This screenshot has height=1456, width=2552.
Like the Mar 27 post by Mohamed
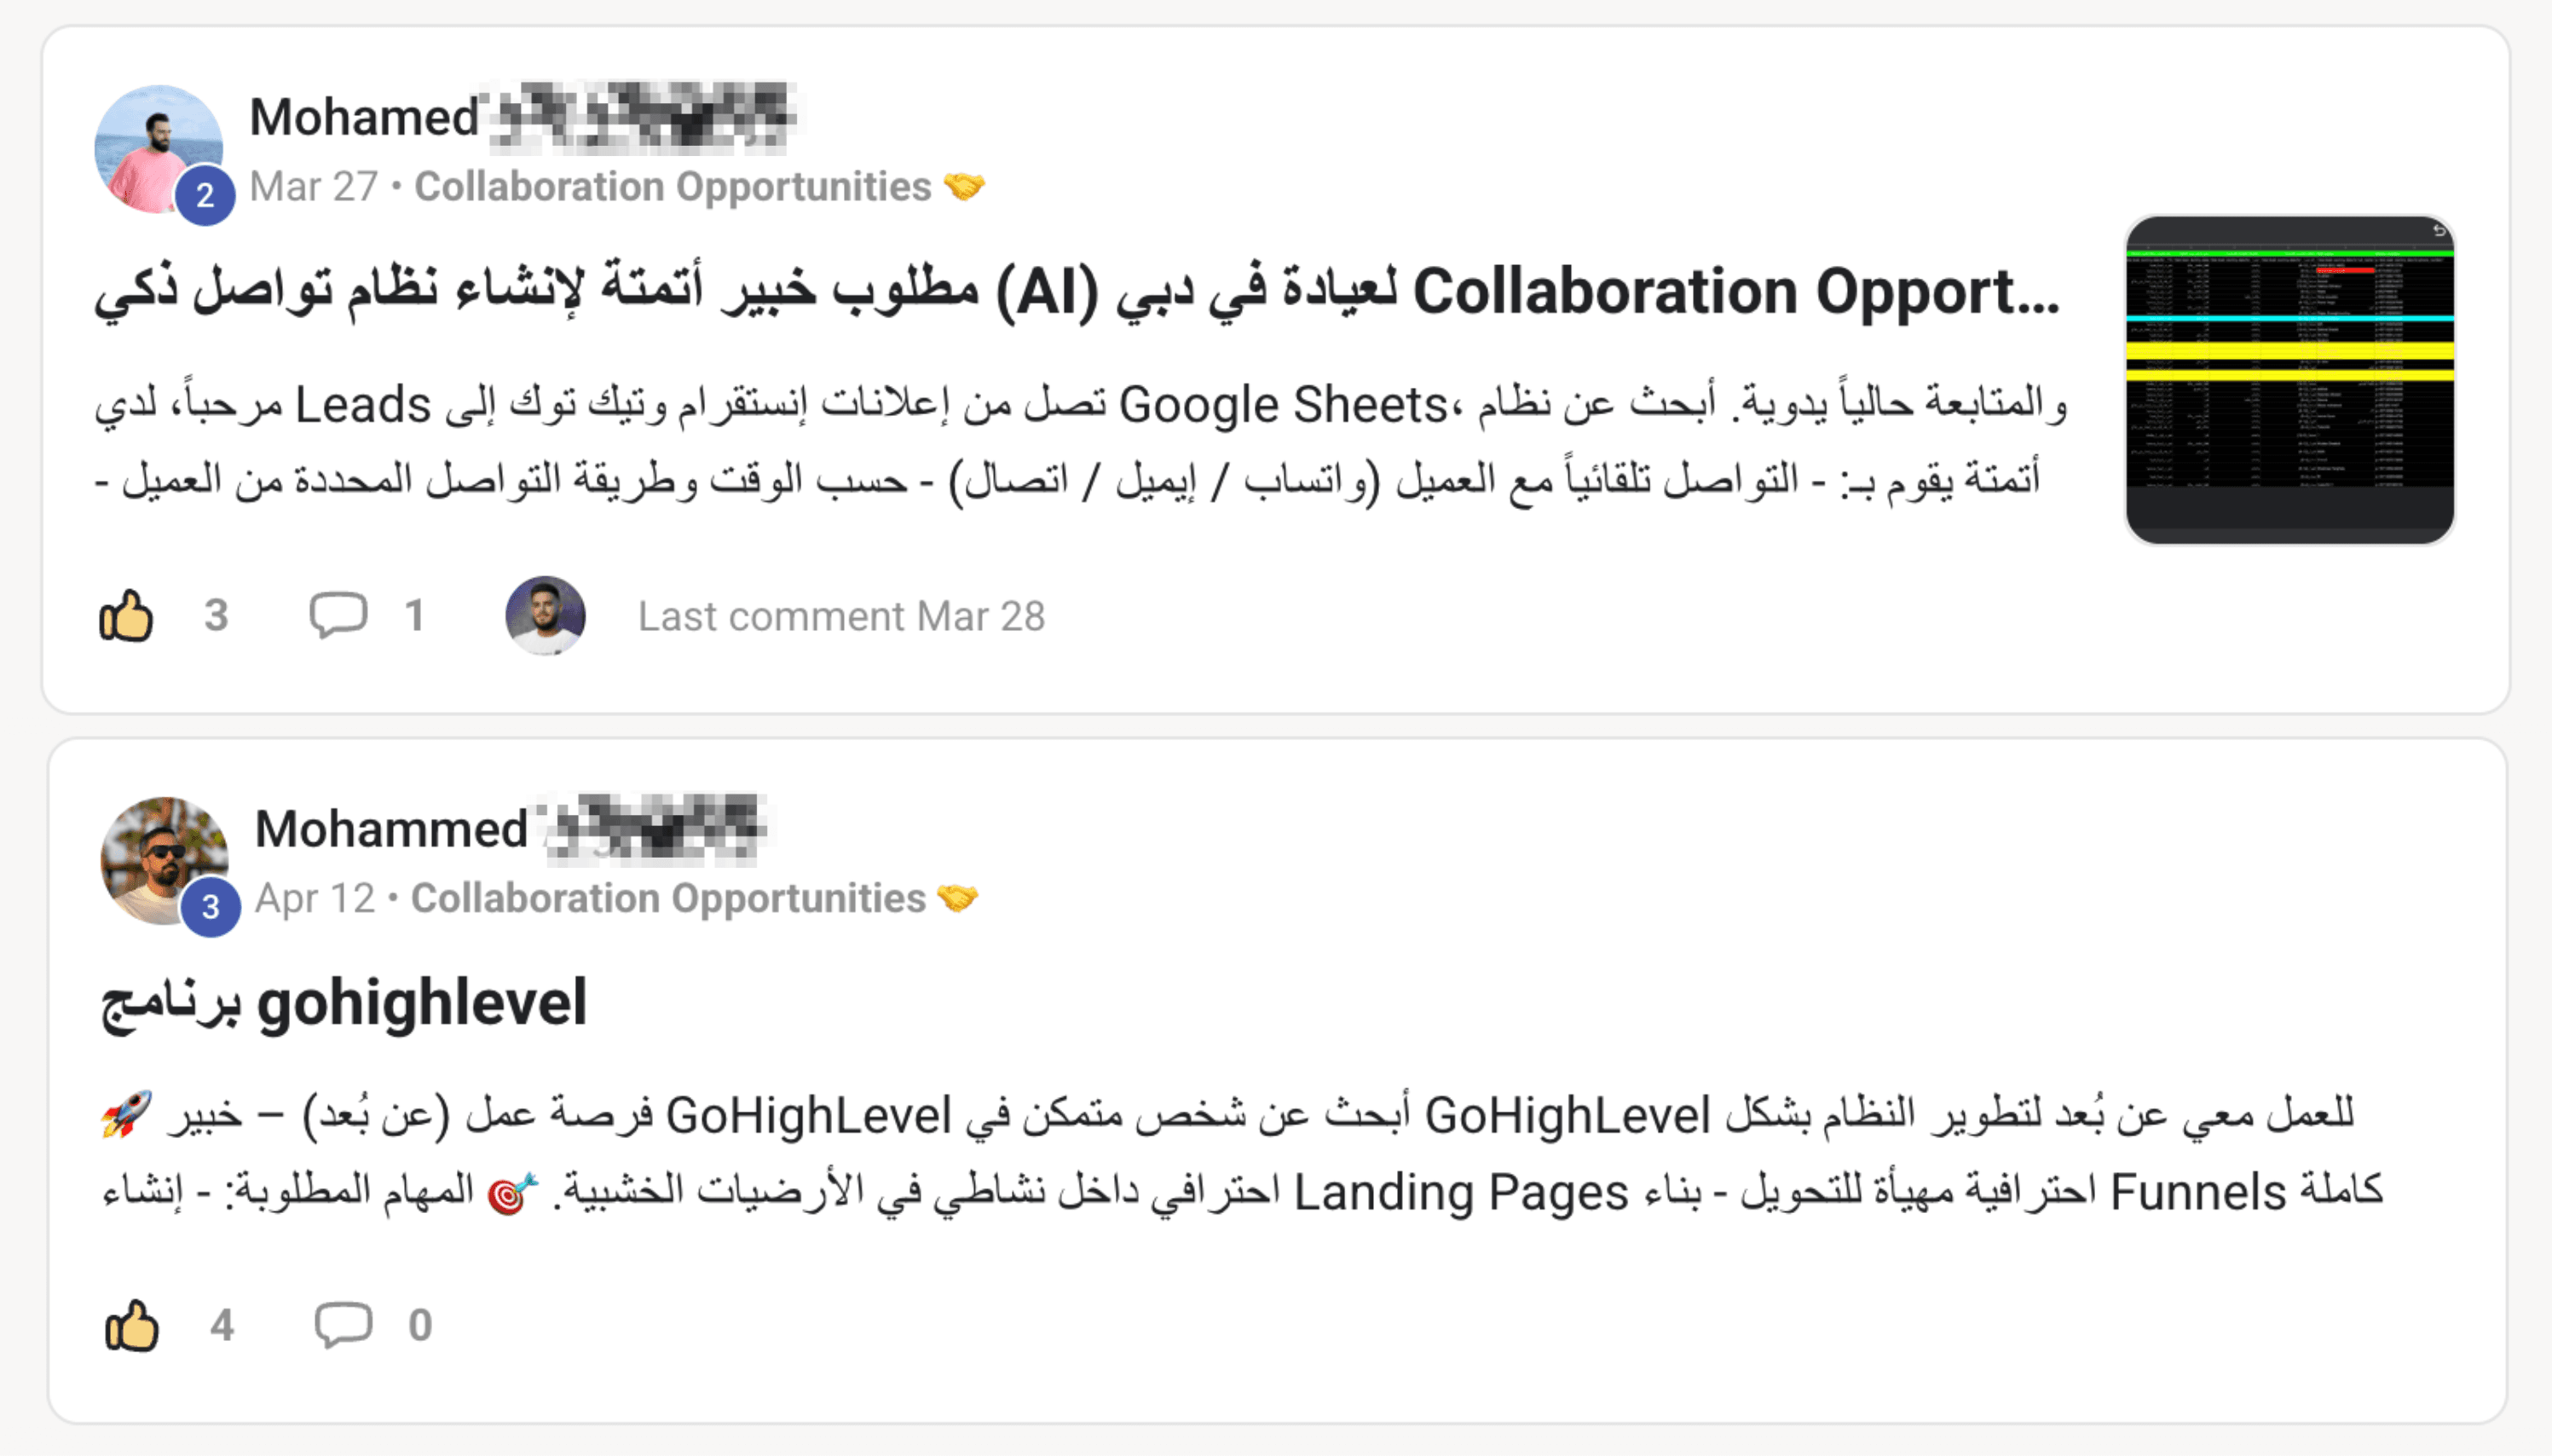126,615
